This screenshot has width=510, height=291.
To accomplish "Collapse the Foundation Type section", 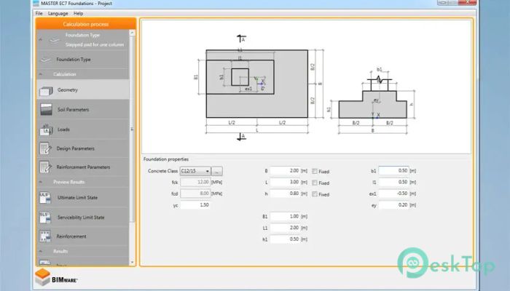I will click(41, 39).
